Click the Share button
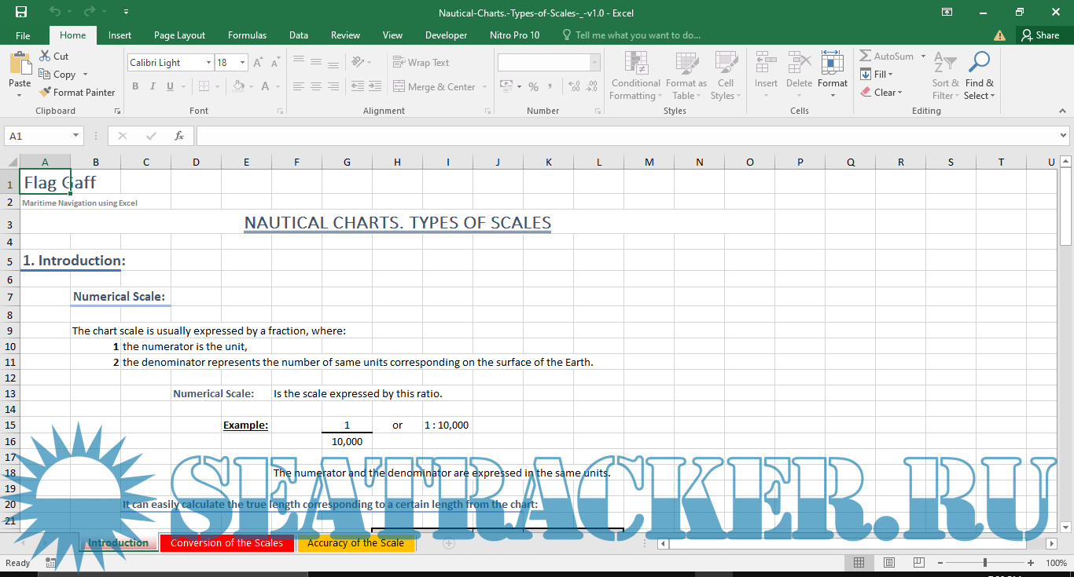The width and height of the screenshot is (1074, 577). 1039,35
